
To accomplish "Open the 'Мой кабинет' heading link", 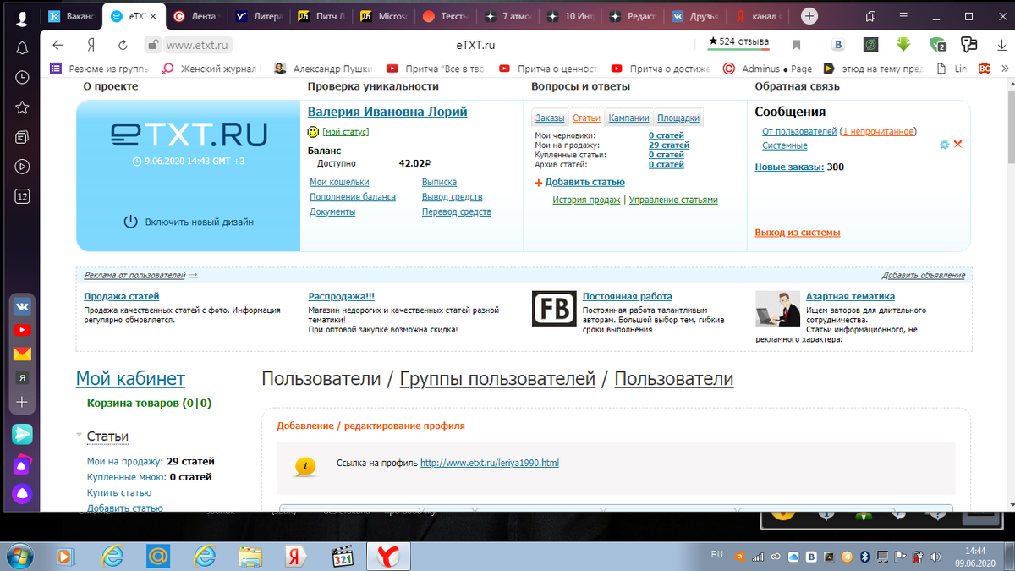I will click(x=130, y=379).
